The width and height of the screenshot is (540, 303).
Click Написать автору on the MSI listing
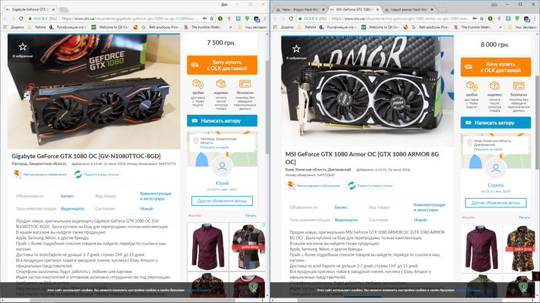pos(495,123)
